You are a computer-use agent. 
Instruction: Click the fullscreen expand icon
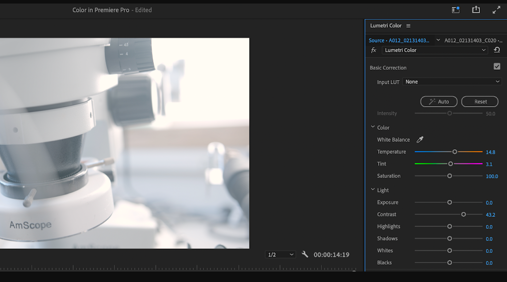click(496, 10)
